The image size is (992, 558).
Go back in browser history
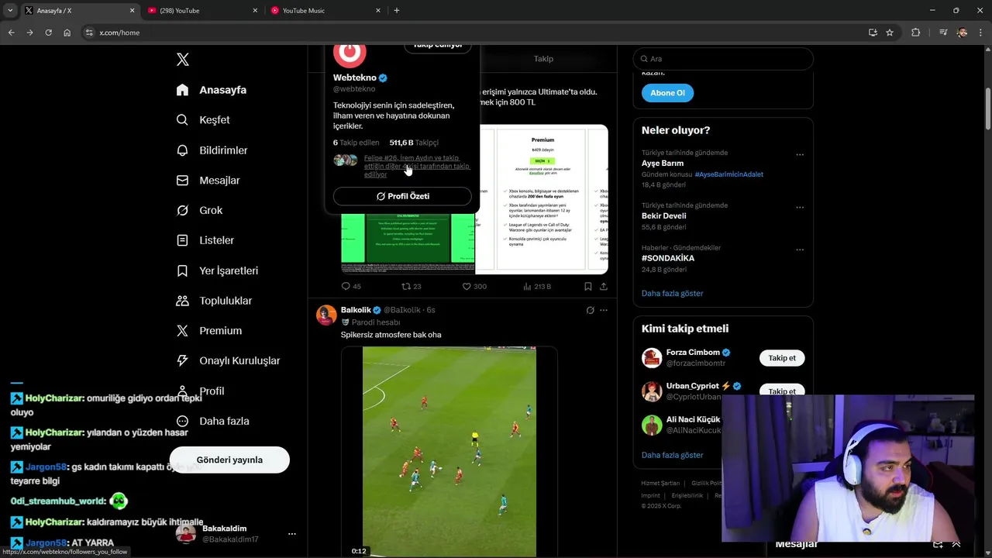pos(11,33)
